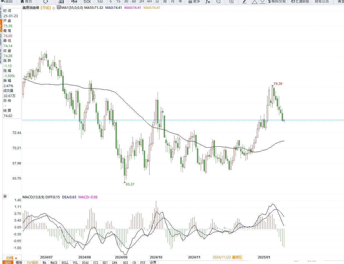This screenshot has width=344, height=264.
Task: Click the MACD panel sun settings icon
Action: click(x=5, y=197)
